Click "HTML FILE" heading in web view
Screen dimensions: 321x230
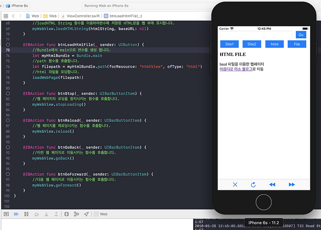[x=233, y=54]
